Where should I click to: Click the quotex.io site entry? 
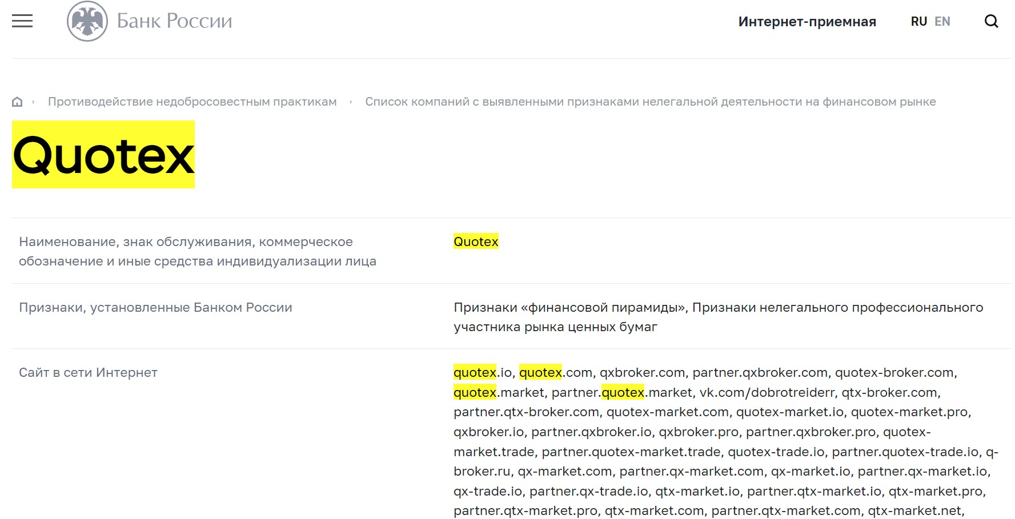coord(483,372)
